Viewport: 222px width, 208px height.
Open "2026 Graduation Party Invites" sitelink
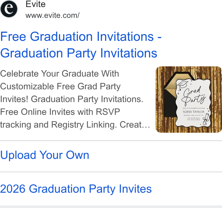[x=76, y=189]
